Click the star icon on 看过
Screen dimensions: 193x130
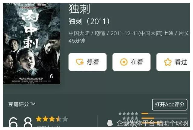click(x=168, y=62)
